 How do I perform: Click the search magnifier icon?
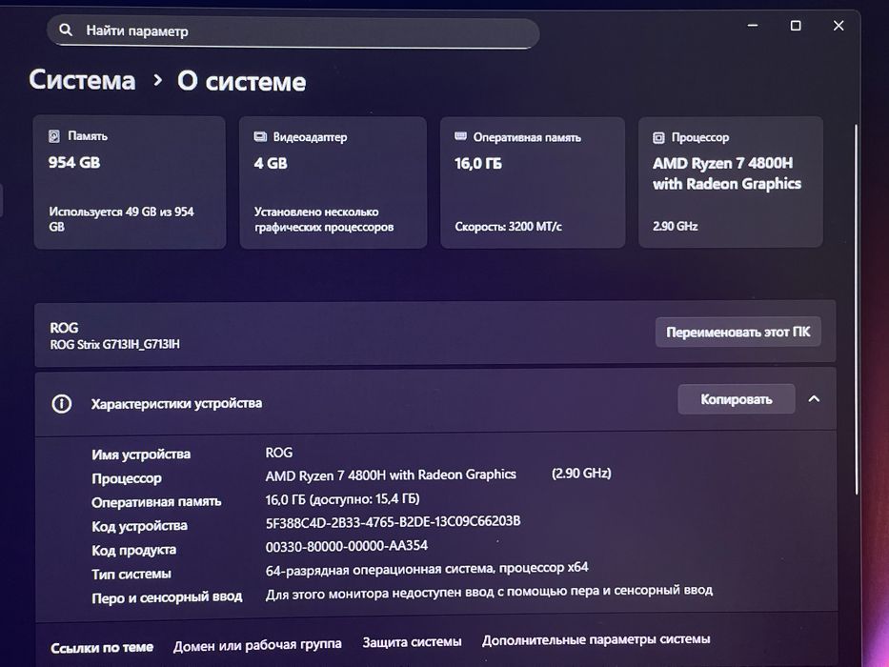coord(66,30)
